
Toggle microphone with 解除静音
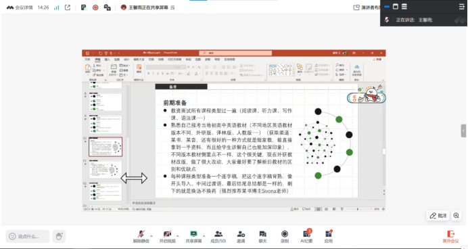click(141, 236)
